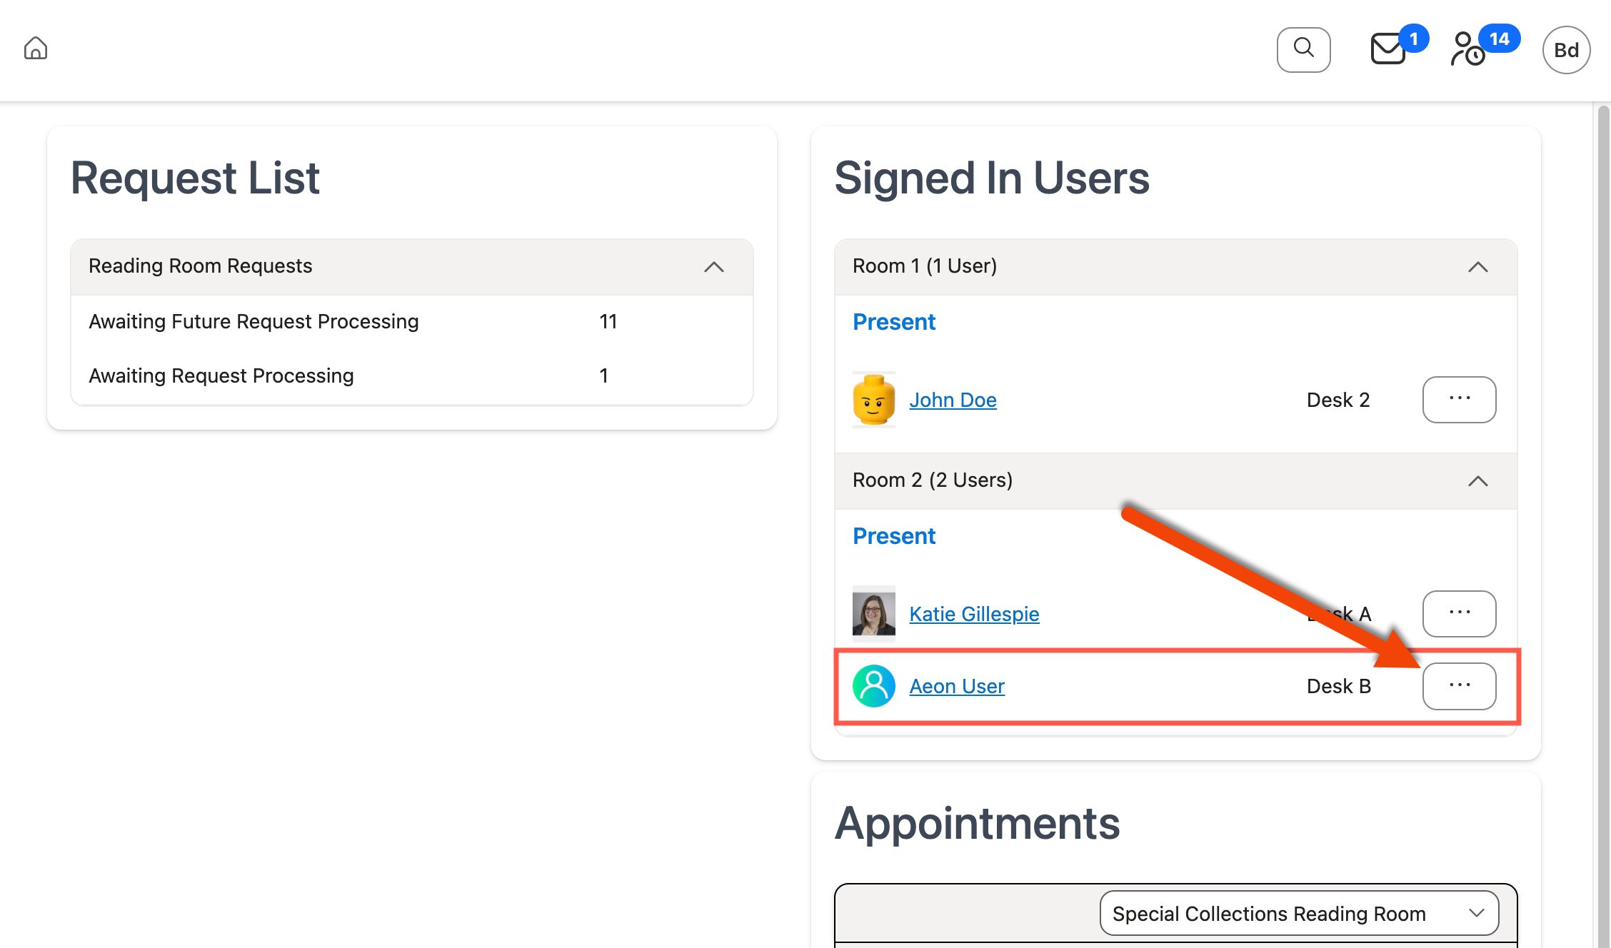Open Katie Gillespie's three-dot options menu

[x=1459, y=613]
